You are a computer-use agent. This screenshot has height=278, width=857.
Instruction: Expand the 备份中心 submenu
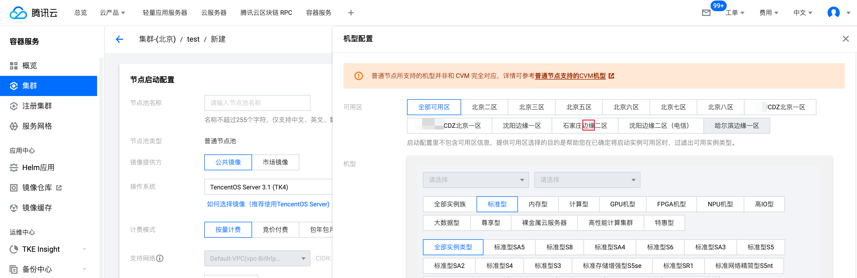pos(84,269)
